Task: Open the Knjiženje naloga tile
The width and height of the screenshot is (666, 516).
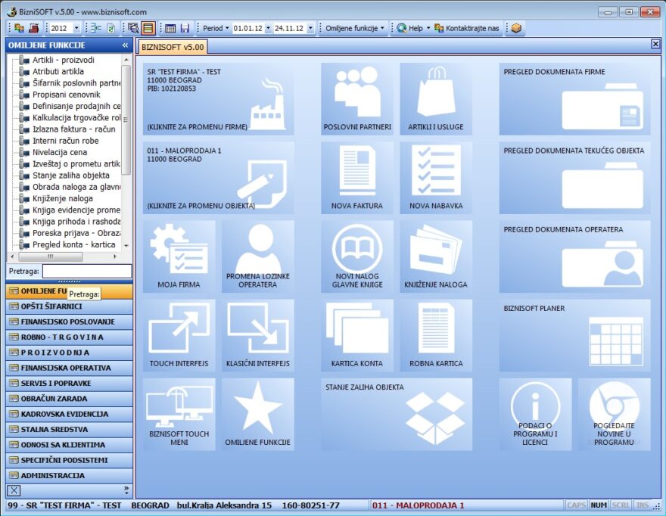Action: click(x=436, y=257)
